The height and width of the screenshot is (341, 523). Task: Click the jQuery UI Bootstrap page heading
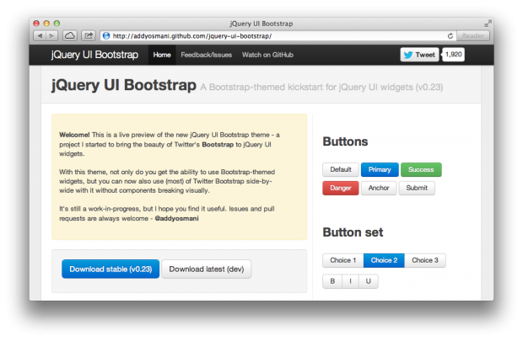click(124, 85)
